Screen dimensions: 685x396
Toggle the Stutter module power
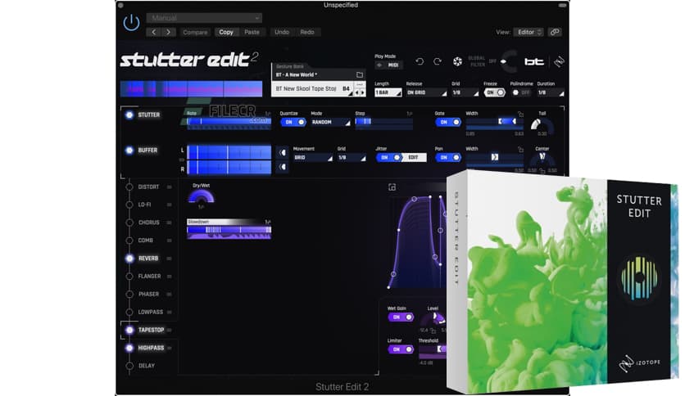point(129,115)
